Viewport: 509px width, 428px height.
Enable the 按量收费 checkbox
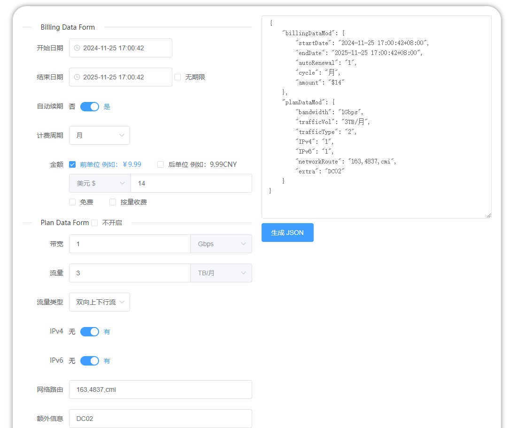tap(112, 202)
